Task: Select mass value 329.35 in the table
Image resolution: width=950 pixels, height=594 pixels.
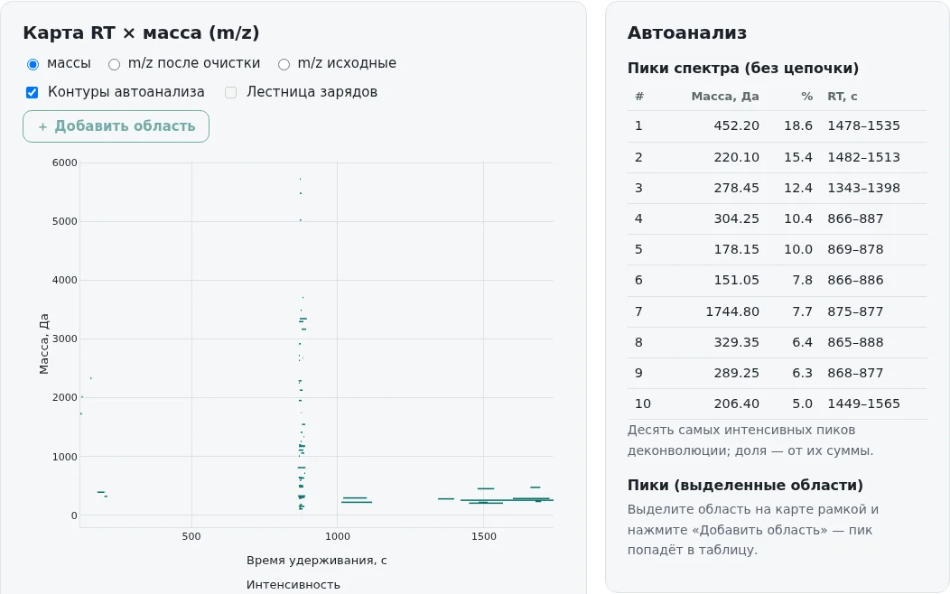Action: point(736,343)
